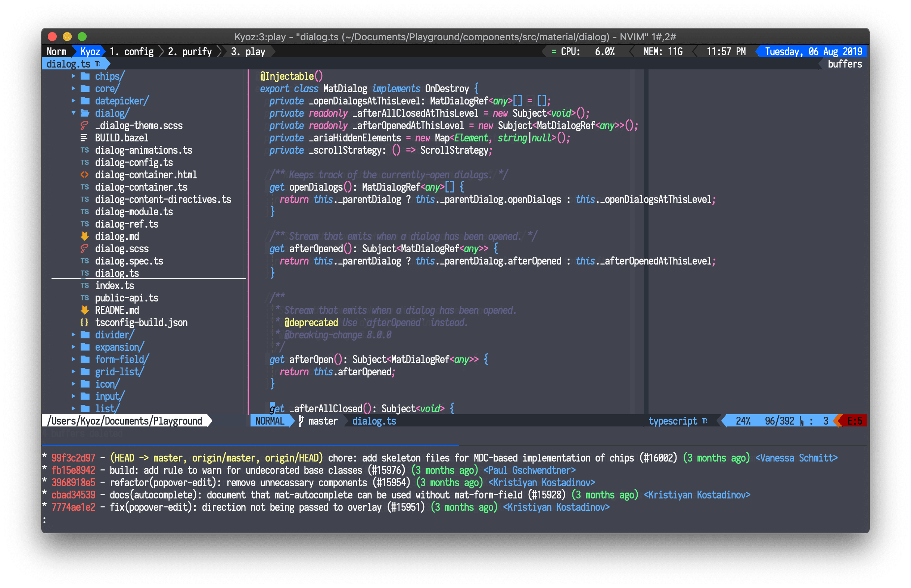
Task: Click the markdown icon beside dialog.md
Action: [x=84, y=236]
